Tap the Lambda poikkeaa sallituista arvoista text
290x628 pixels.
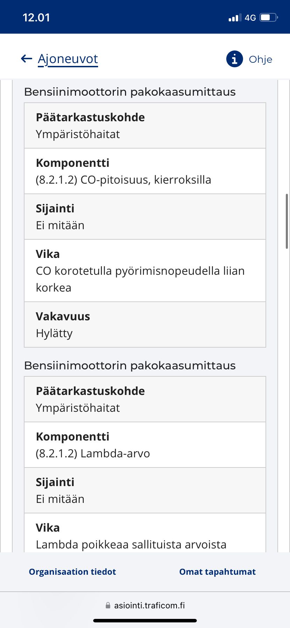tap(131, 545)
